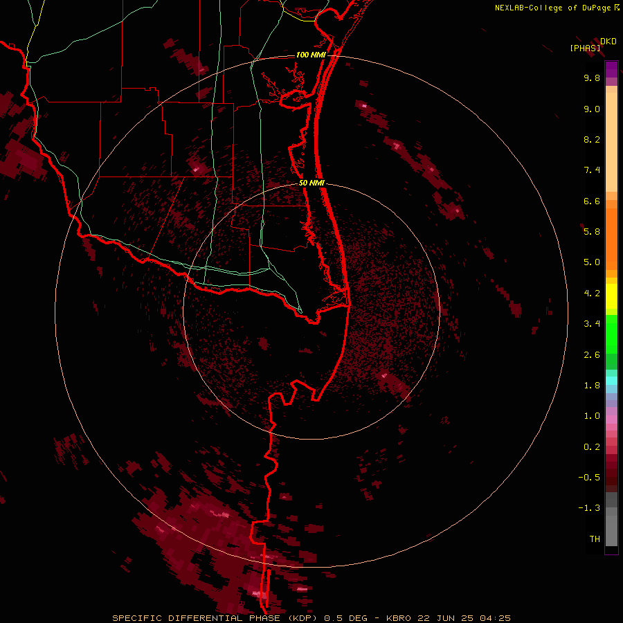Click the 100 NMI range ring label
Viewport: 623px width, 623px height.
[311, 55]
